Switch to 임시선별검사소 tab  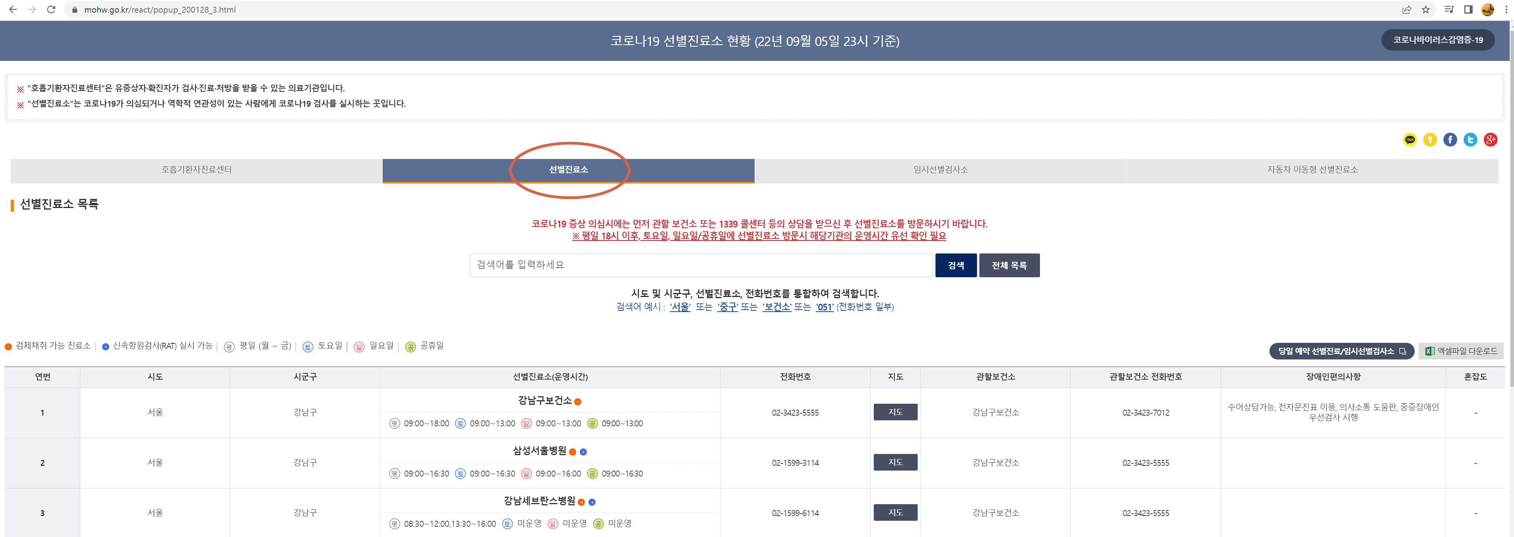point(940,170)
